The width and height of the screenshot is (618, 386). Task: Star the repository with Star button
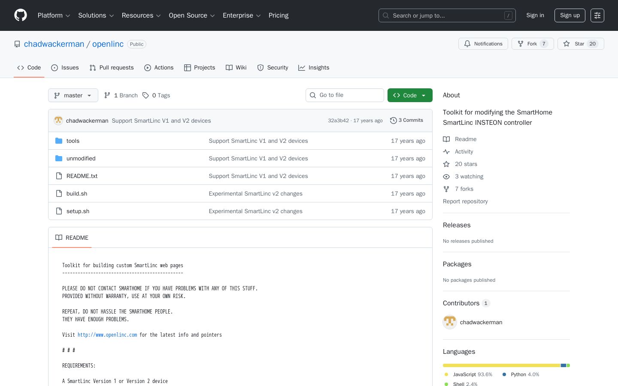pos(581,44)
